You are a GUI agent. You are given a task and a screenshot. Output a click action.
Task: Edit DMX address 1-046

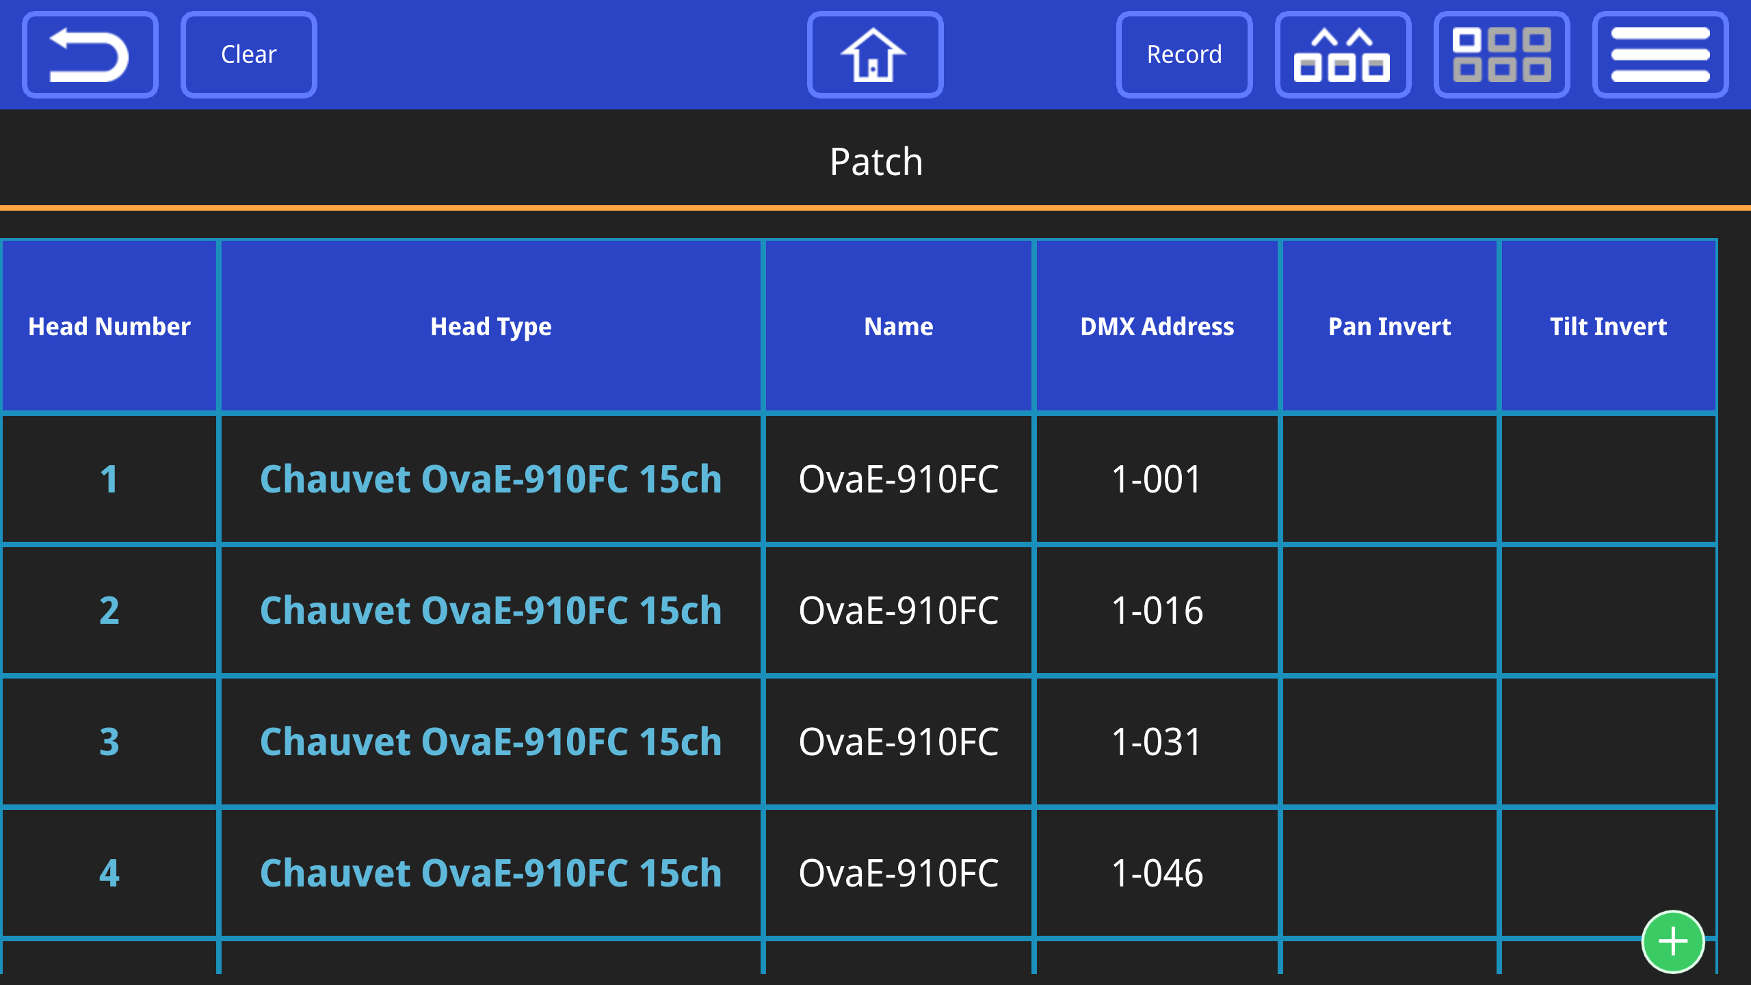pyautogui.click(x=1157, y=873)
